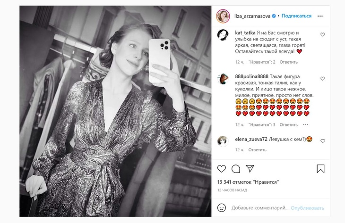View likes on 888polina8888's comment

click(x=262, y=125)
